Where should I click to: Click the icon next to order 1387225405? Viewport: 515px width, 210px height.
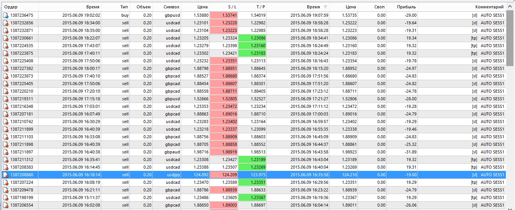tap(6, 84)
